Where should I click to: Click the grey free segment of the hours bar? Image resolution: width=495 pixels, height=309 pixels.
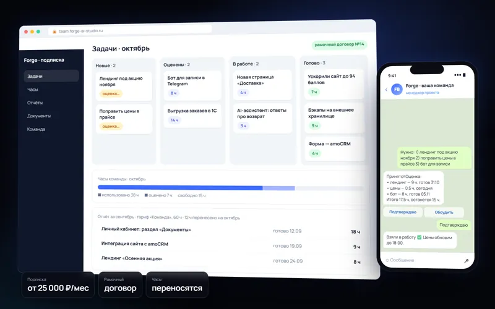click(329, 188)
